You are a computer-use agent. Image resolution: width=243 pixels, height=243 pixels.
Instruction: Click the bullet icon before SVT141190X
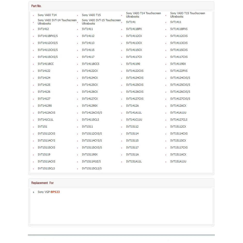166,64
